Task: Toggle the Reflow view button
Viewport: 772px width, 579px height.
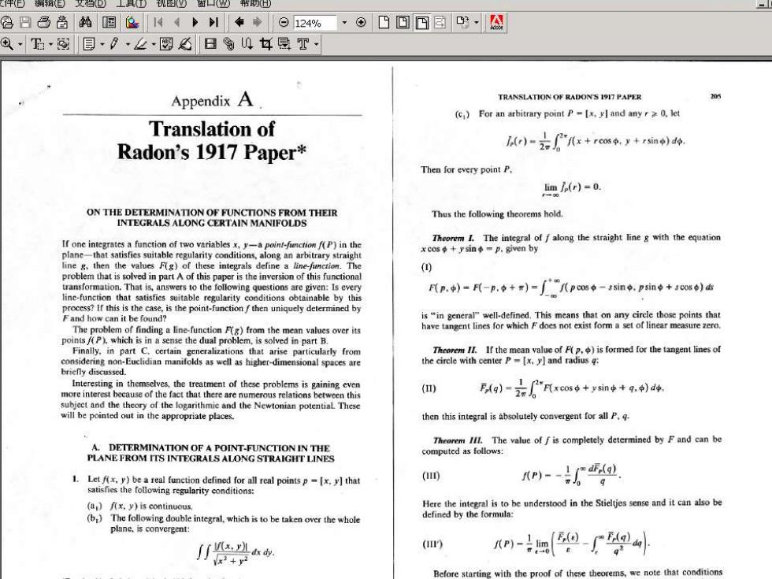Action: point(440,22)
